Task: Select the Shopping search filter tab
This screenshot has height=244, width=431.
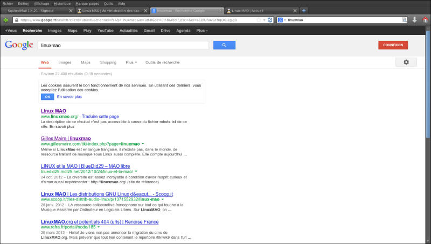Action: coord(108,62)
